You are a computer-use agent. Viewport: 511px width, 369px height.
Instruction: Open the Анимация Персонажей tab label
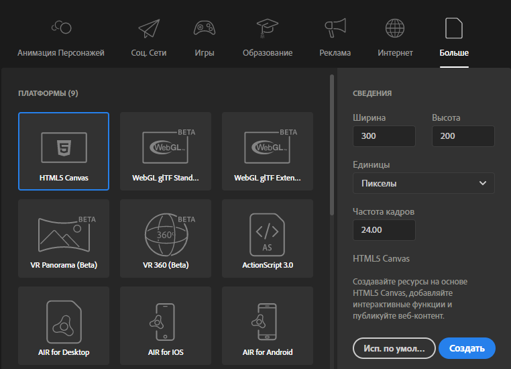tap(61, 53)
